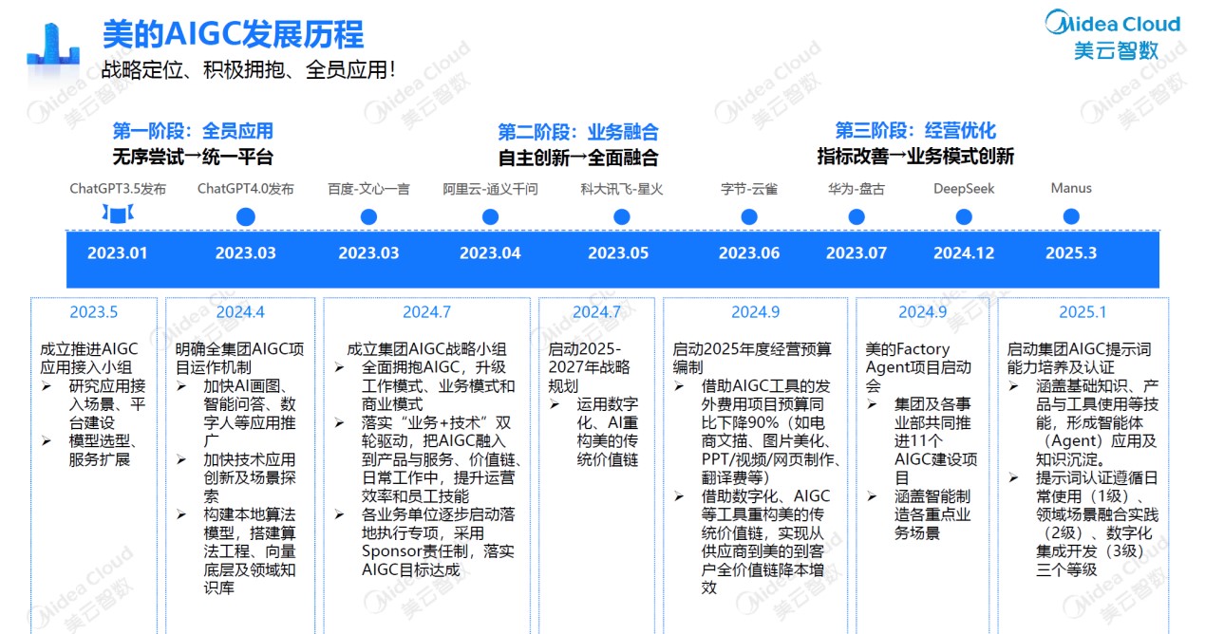This screenshot has height=634, width=1205.
Task: Click the timeline dot under 百度-文心一言
Action: [x=368, y=217]
